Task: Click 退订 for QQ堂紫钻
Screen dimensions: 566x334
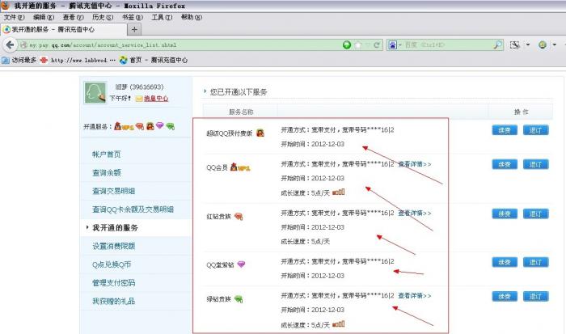Action: 535,262
